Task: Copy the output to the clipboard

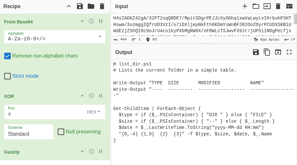Action: pyautogui.click(x=267, y=52)
